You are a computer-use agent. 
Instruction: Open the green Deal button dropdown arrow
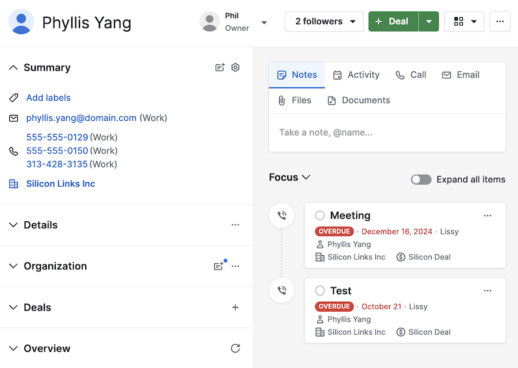pyautogui.click(x=429, y=21)
